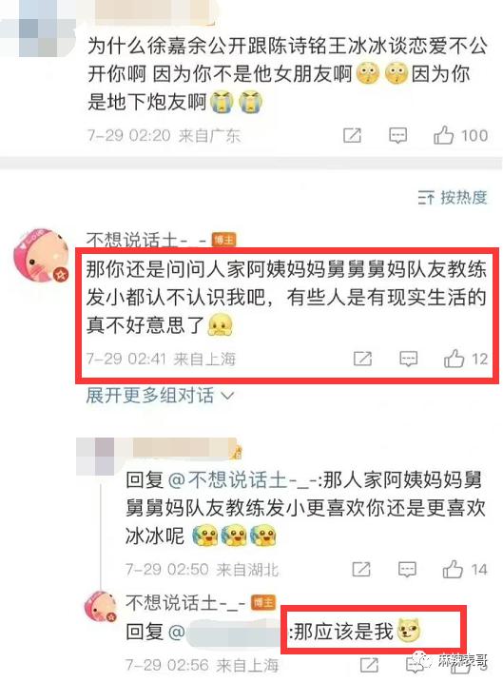Open the @不想说话土-_- mention link

pyautogui.click(x=243, y=480)
